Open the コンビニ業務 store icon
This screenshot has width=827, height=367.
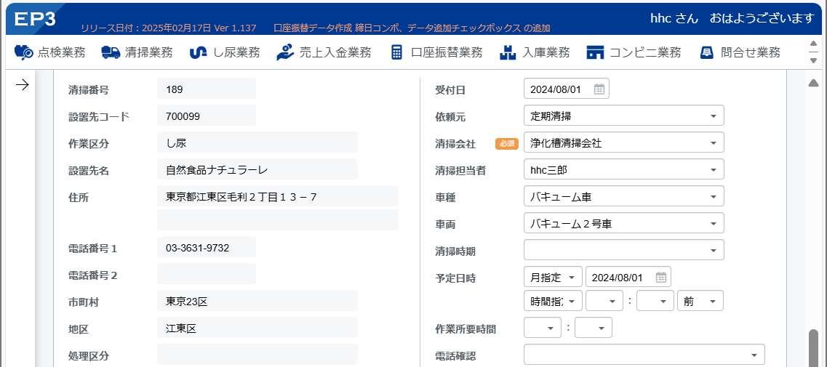tap(595, 52)
